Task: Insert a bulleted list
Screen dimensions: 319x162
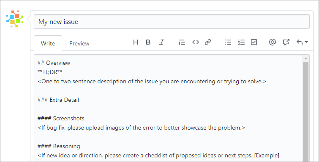Action: [x=228, y=42]
